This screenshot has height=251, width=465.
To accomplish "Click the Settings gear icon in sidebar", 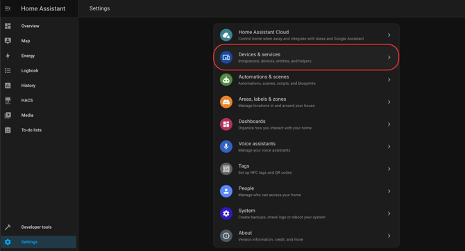I will point(8,242).
